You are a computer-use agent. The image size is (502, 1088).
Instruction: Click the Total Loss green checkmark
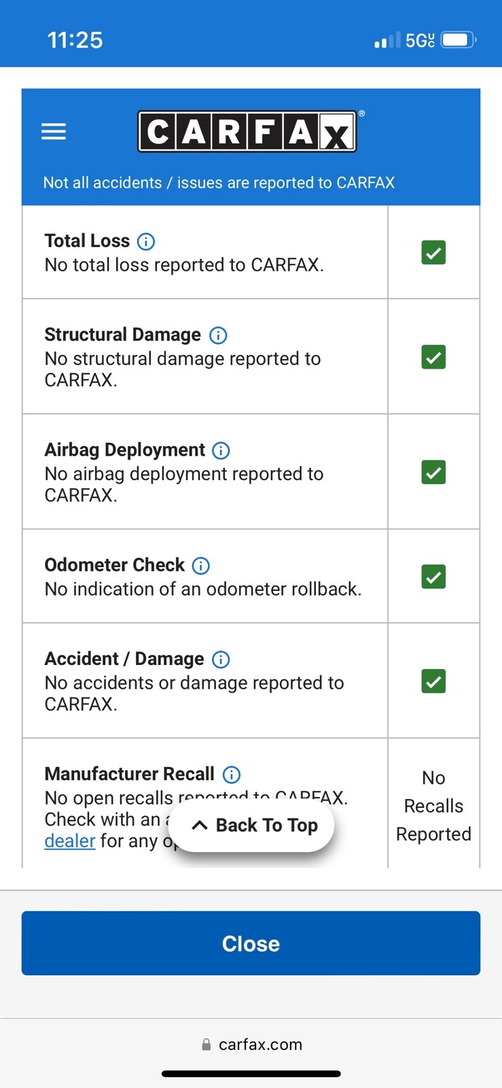pyautogui.click(x=433, y=253)
